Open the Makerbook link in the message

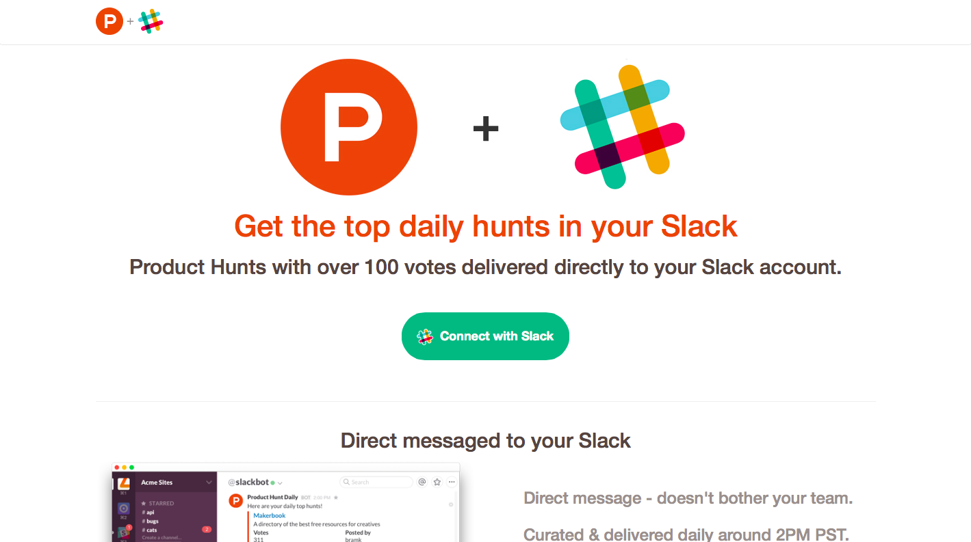pos(269,515)
